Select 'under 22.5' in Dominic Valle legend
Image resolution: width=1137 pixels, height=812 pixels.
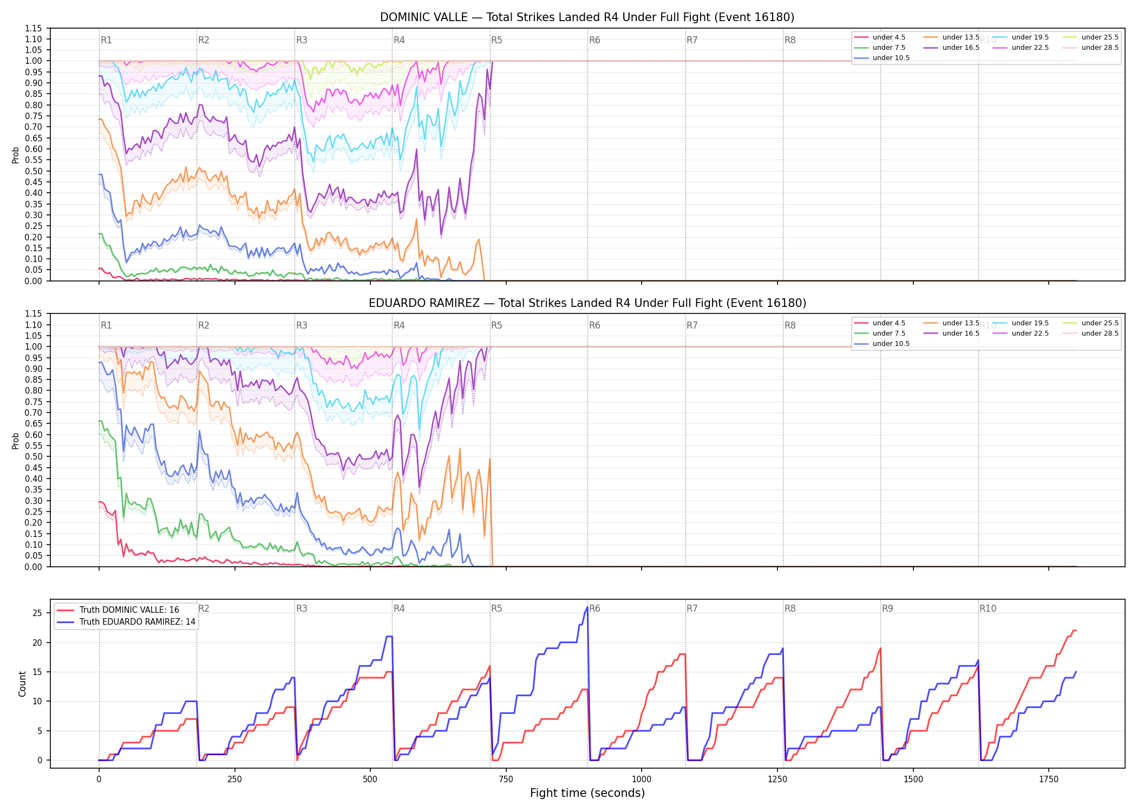point(1021,48)
